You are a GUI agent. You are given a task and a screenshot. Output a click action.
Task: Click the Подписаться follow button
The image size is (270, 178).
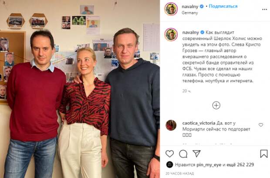coord(223,7)
